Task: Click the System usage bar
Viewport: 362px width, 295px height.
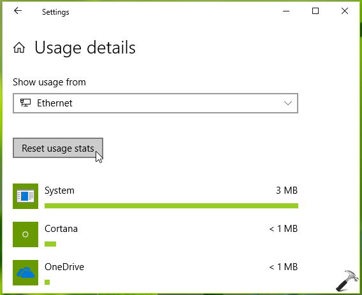Action: coord(171,206)
